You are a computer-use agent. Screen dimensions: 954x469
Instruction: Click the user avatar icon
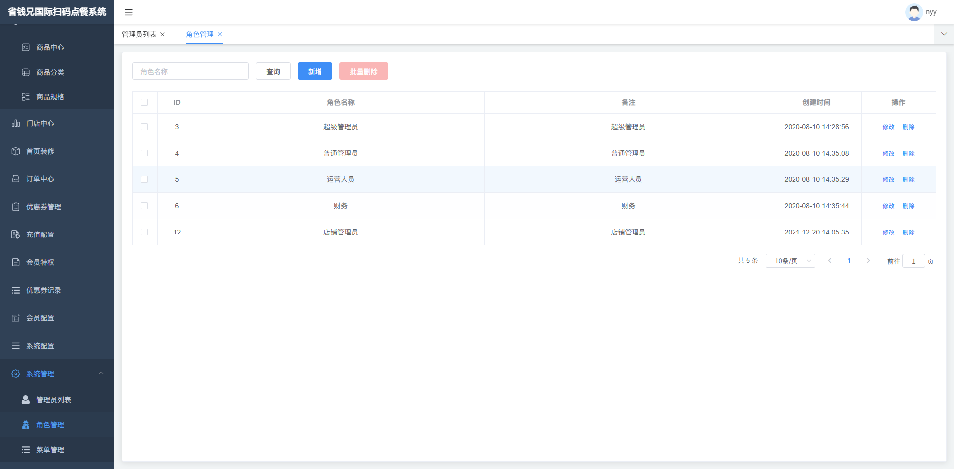click(913, 12)
